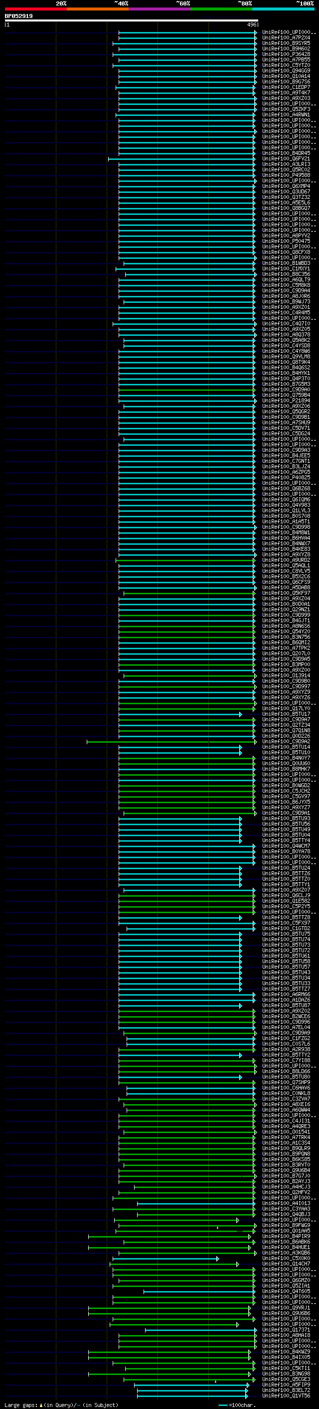Image resolution: width=319 pixels, height=1409 pixels.
Task: Open hit UniRef100_A7TPK2
Action: tap(286, 648)
